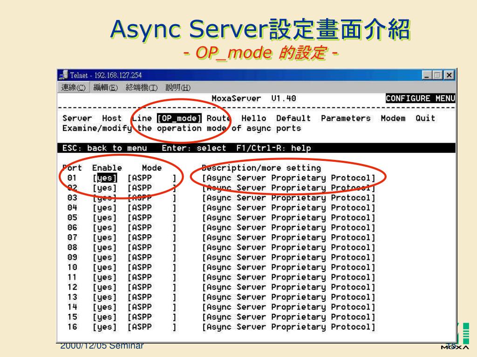Click the Telnet title bar icon
This screenshot has width=477, height=357.
pyautogui.click(x=63, y=75)
